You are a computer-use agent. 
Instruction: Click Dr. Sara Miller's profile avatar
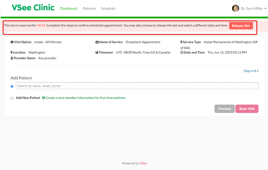(x=235, y=8)
